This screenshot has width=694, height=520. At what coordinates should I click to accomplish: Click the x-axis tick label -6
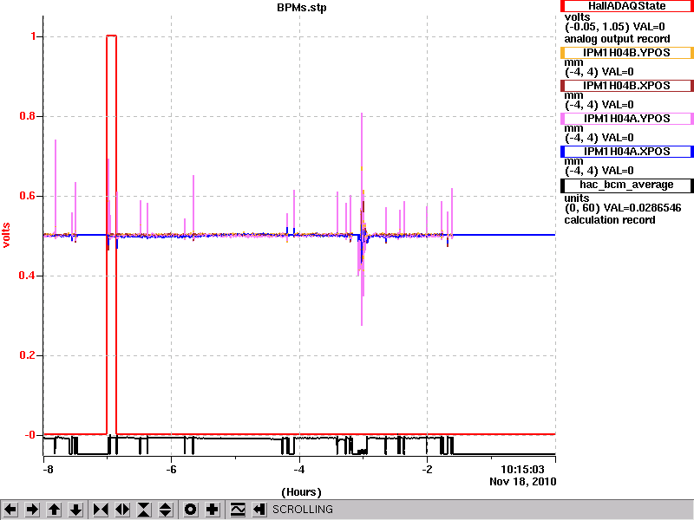pyautogui.click(x=171, y=469)
